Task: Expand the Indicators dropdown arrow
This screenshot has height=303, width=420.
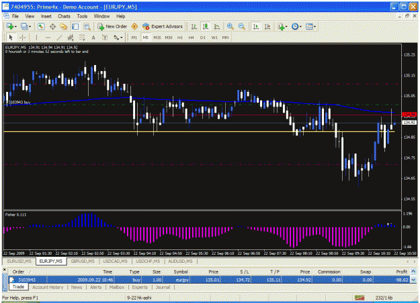Action: coord(286,26)
